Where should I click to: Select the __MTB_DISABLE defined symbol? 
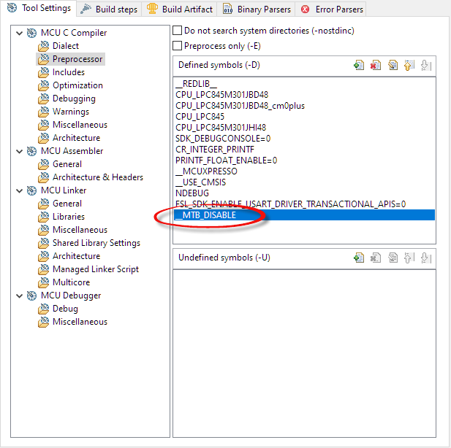click(x=206, y=215)
